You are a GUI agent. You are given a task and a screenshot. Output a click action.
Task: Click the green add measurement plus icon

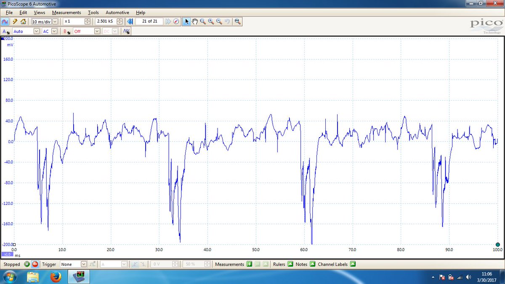pyautogui.click(x=249, y=264)
